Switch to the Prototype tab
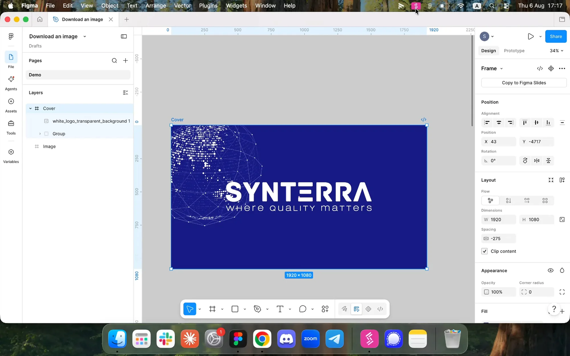 (x=514, y=51)
